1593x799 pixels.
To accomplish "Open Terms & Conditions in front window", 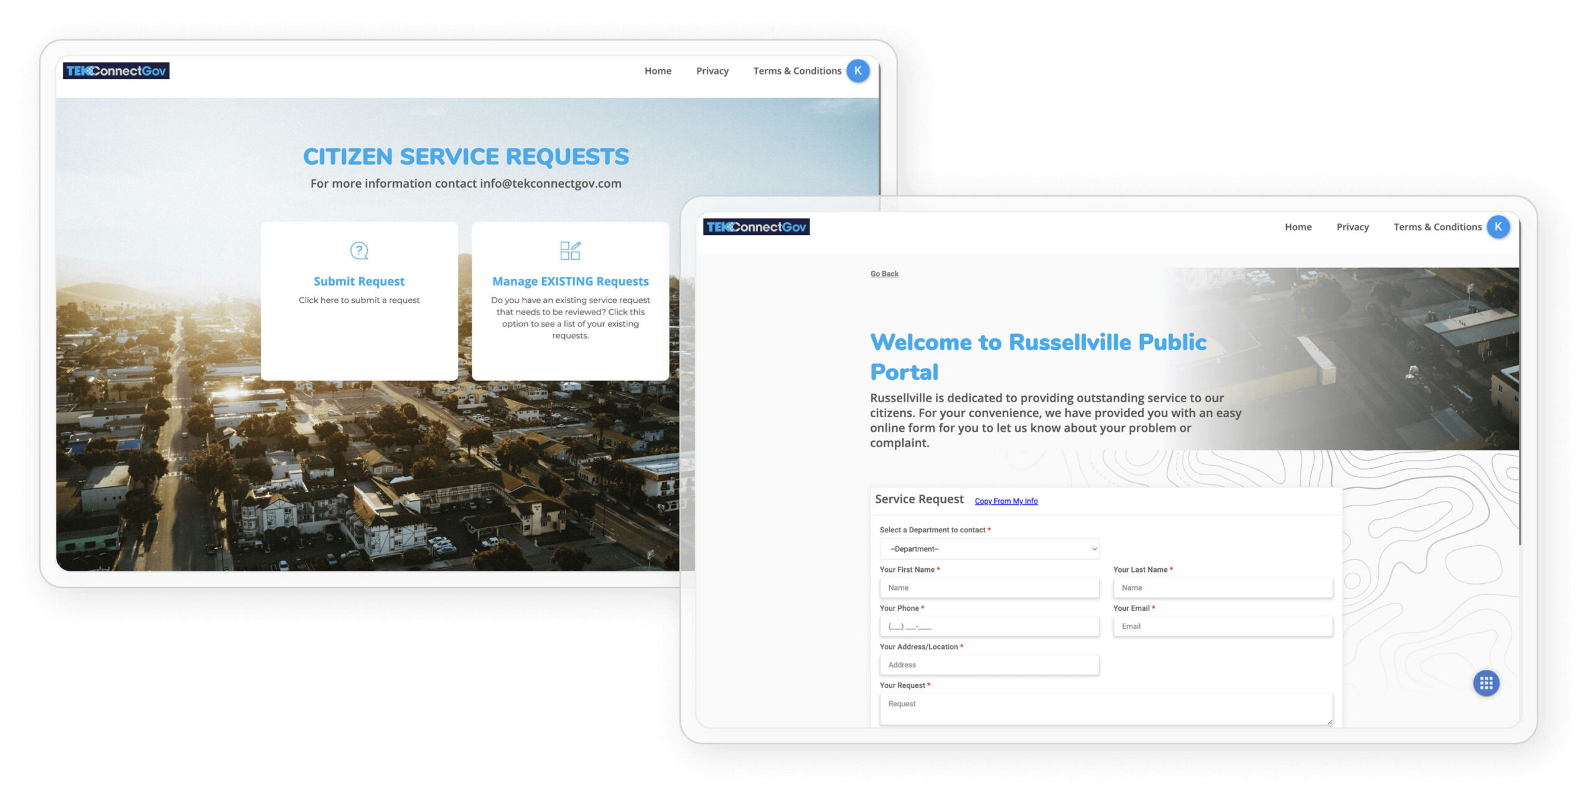I will (1437, 227).
